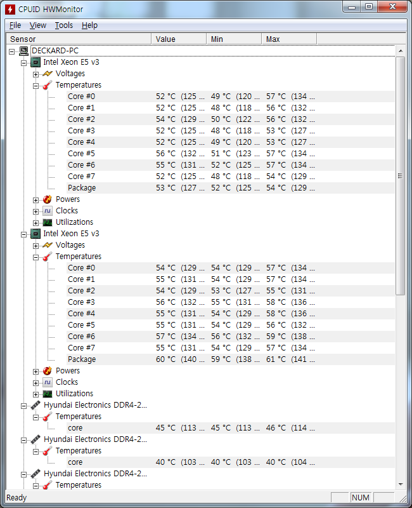Click the first CPU's Clocks waveform icon

48,211
